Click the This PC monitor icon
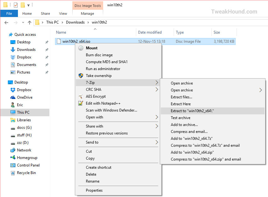 coord(13,112)
